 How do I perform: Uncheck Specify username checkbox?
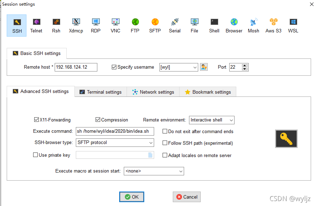(x=114, y=67)
